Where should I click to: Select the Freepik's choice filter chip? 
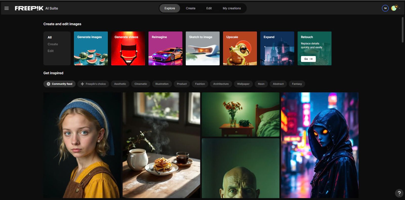point(93,84)
